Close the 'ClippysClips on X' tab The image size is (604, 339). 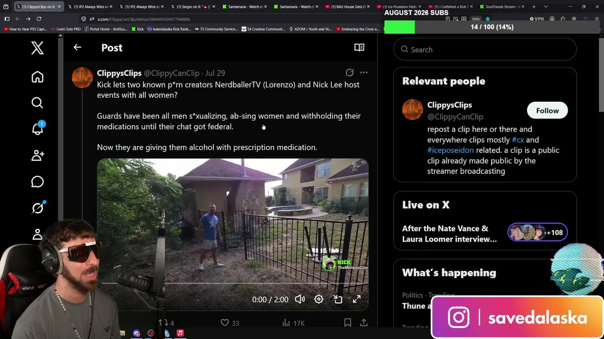coord(59,7)
